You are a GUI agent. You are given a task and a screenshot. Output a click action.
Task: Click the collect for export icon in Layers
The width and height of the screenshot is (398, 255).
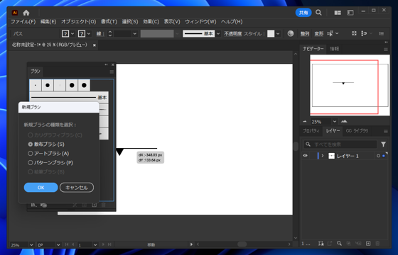click(x=330, y=244)
